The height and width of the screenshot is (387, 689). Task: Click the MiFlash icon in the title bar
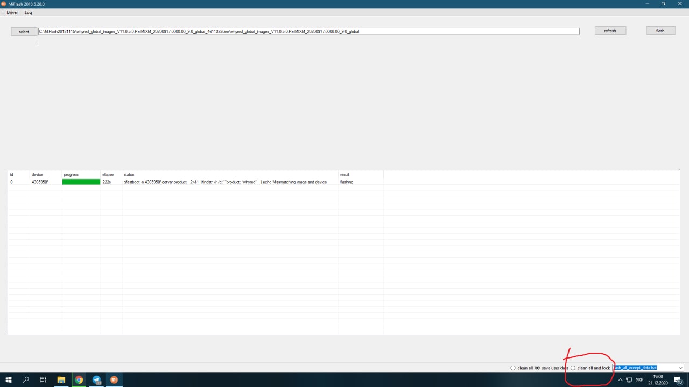[x=4, y=4]
